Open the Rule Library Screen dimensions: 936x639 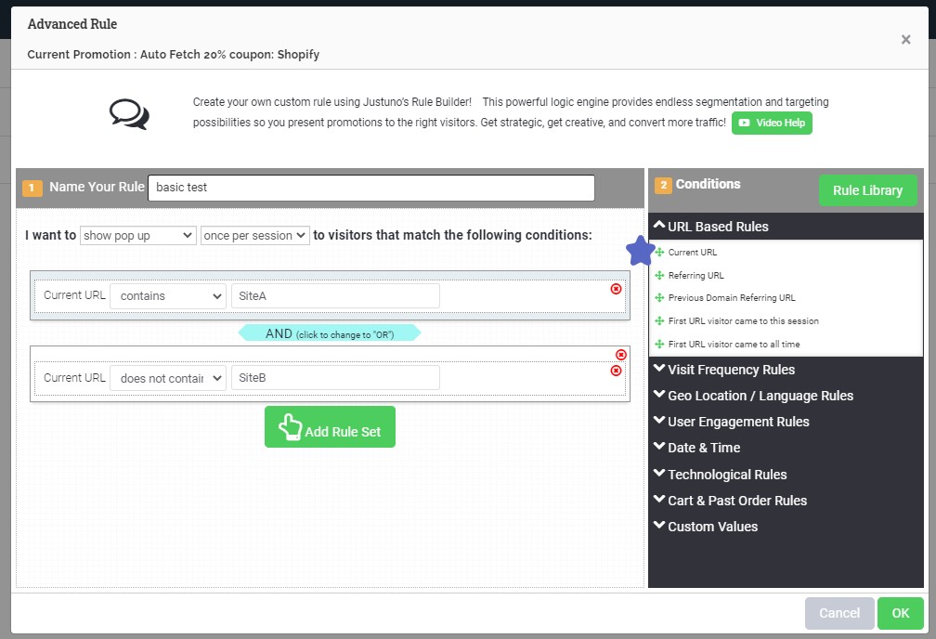coord(867,190)
